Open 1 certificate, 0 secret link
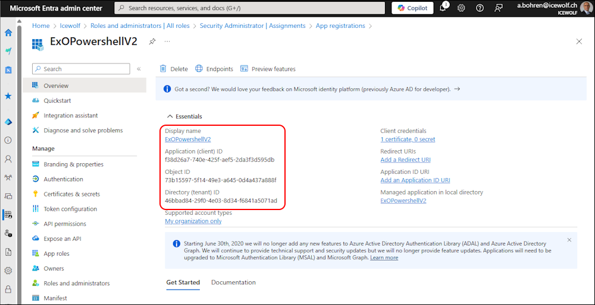The height and width of the screenshot is (305, 595). coord(408,139)
